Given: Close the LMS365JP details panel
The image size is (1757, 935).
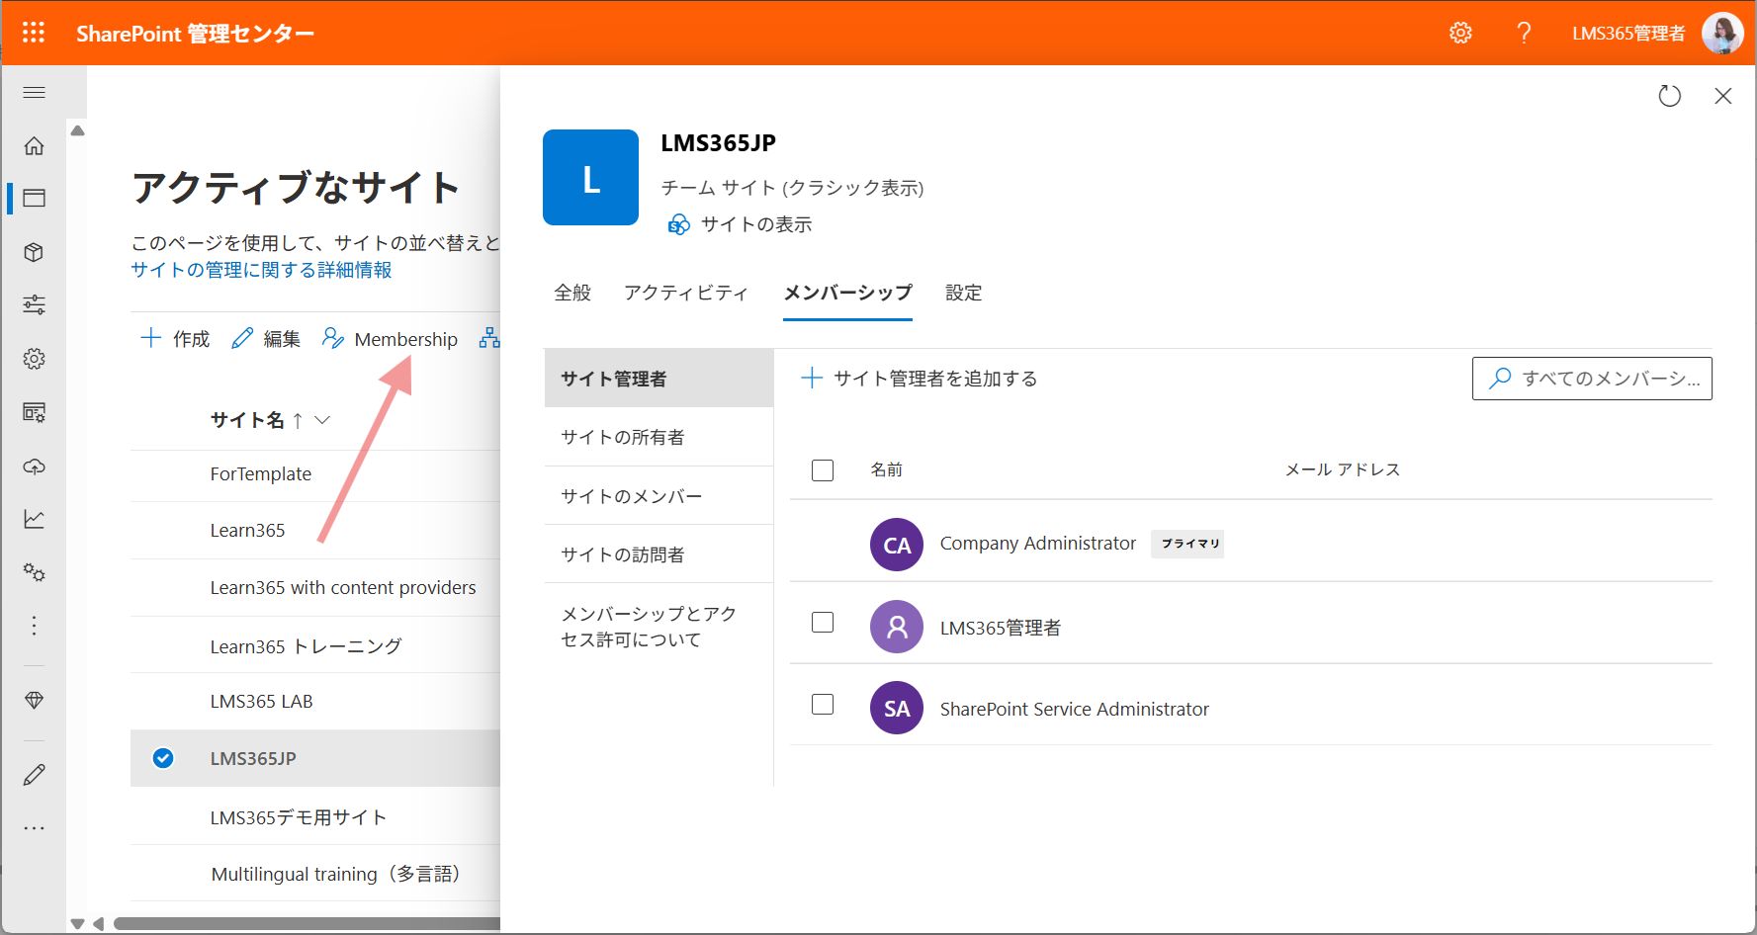Looking at the screenshot, I should (x=1723, y=96).
